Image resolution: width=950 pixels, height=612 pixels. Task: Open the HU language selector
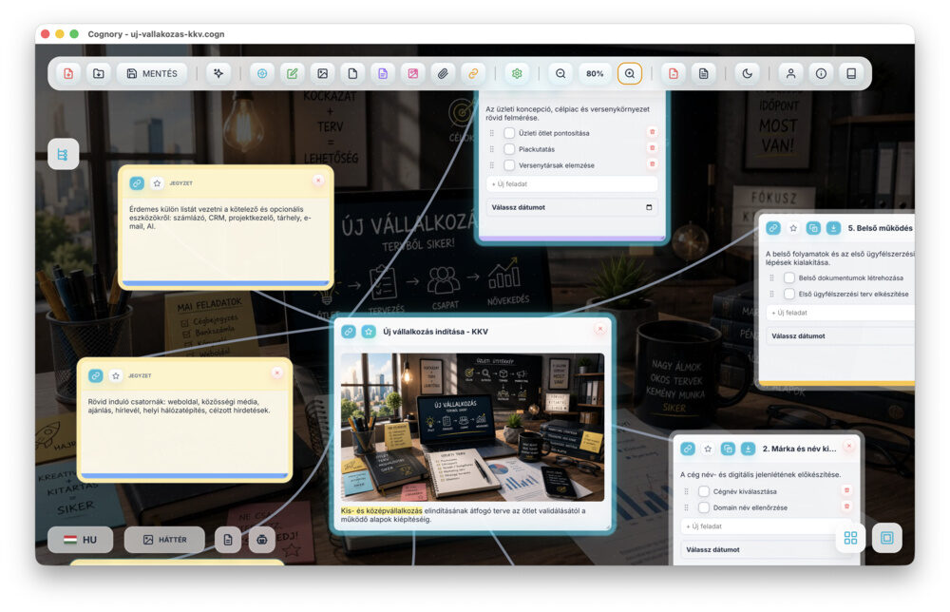tap(81, 539)
